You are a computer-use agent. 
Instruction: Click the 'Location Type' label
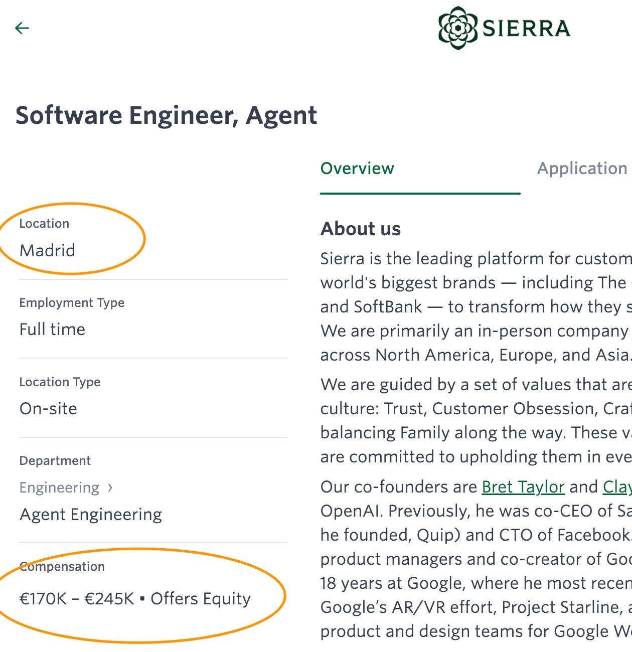(x=60, y=382)
